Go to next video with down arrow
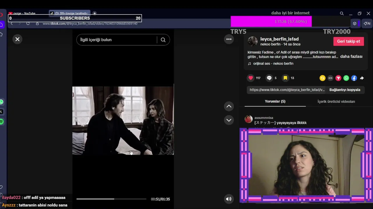 tap(229, 120)
